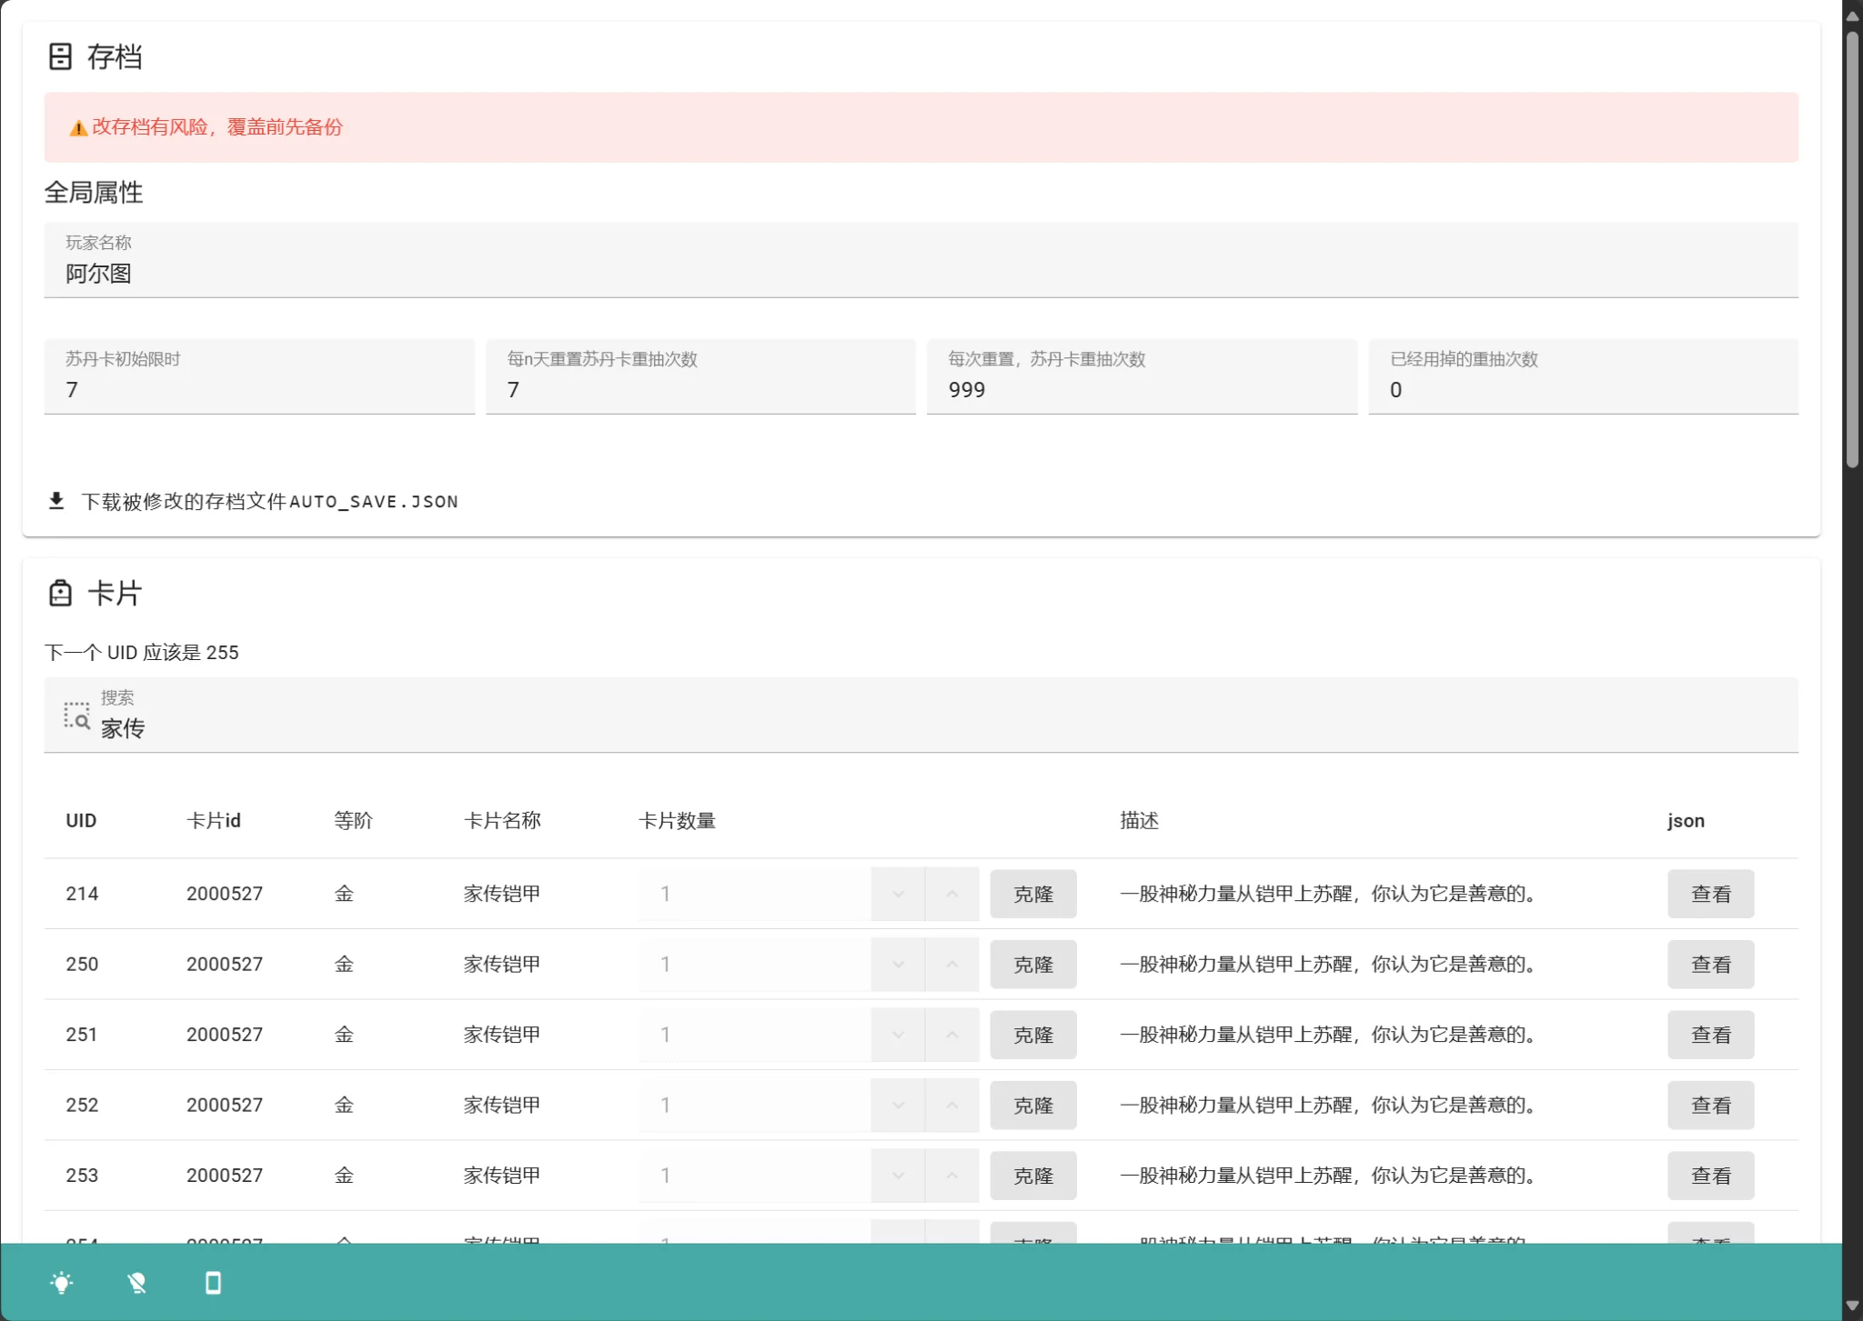Screen dimensions: 1863x1321
Task: Decrease card quantity for UID 252
Action: pos(898,1105)
